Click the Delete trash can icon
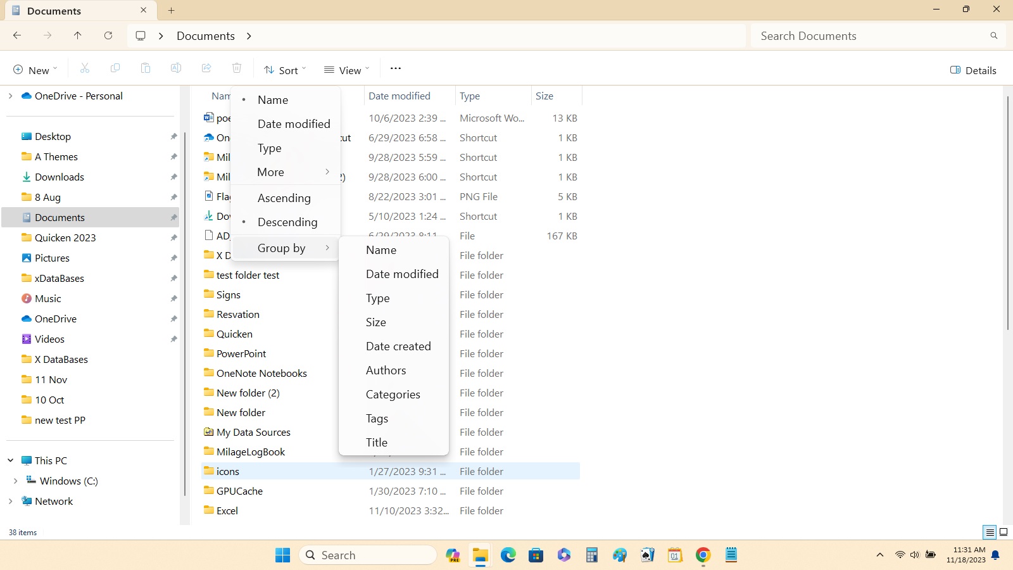The image size is (1013, 570). (237, 69)
